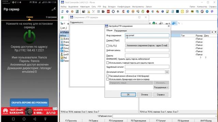Click the Размер column header
This screenshot has width=218, height=122.
(199, 36)
